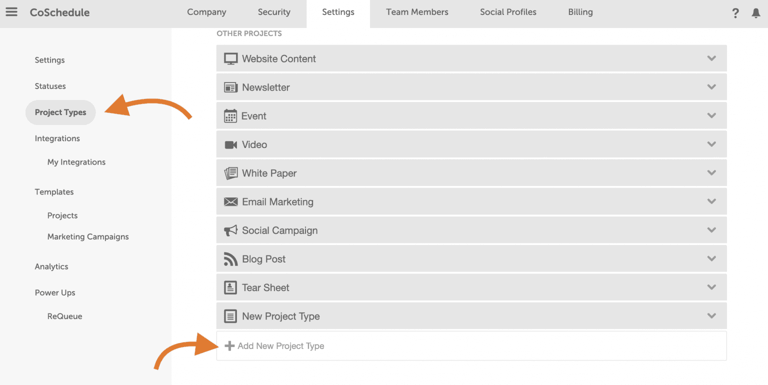The image size is (768, 385).
Task: Open the hamburger menu icon
Action: pos(11,12)
